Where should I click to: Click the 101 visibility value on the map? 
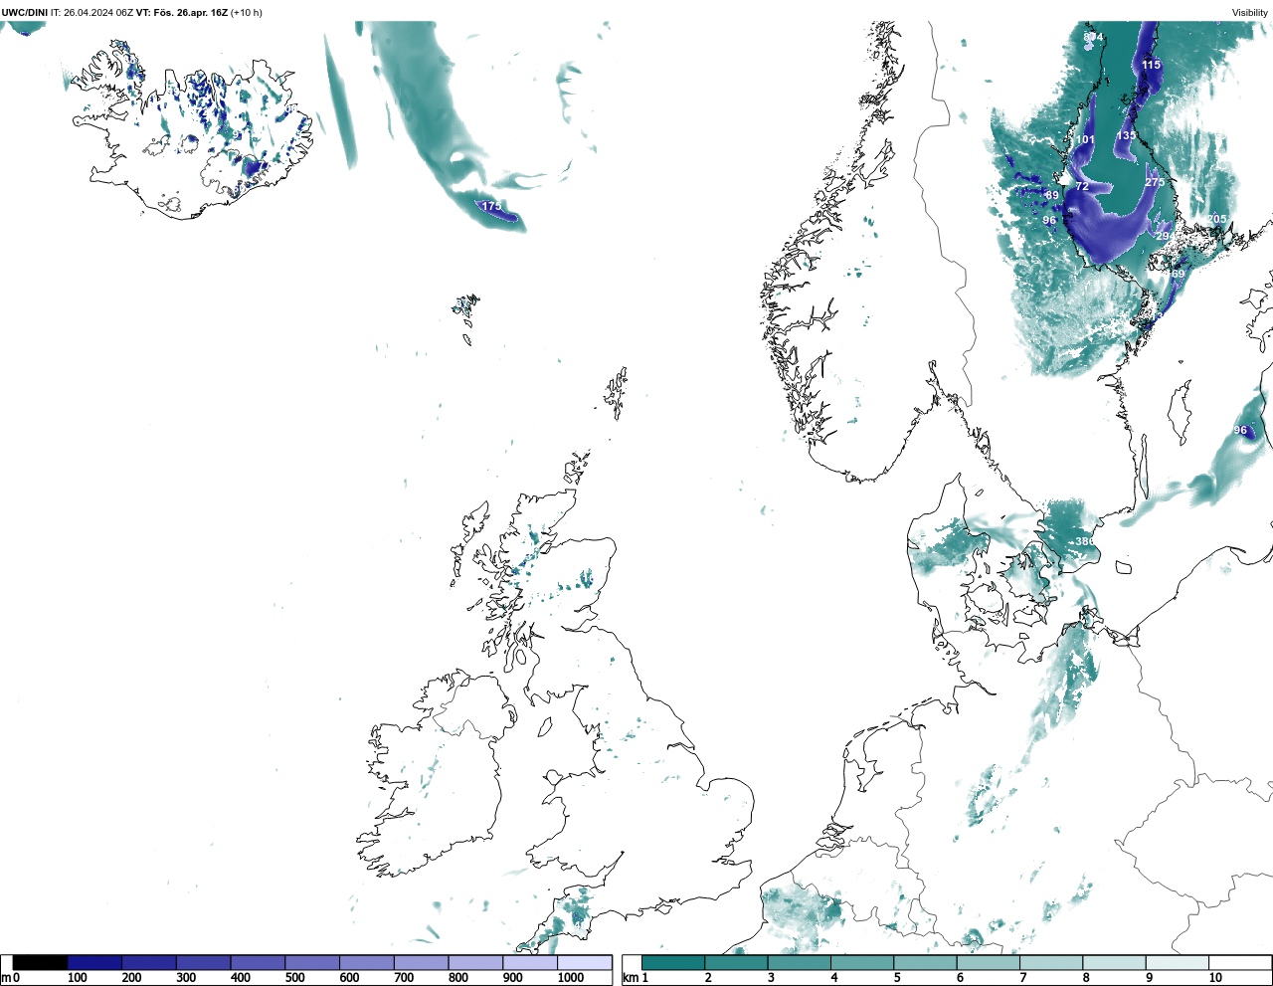click(1085, 140)
